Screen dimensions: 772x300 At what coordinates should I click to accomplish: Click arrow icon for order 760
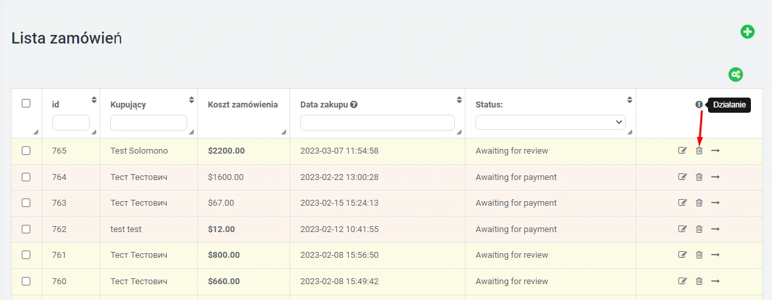(715, 281)
